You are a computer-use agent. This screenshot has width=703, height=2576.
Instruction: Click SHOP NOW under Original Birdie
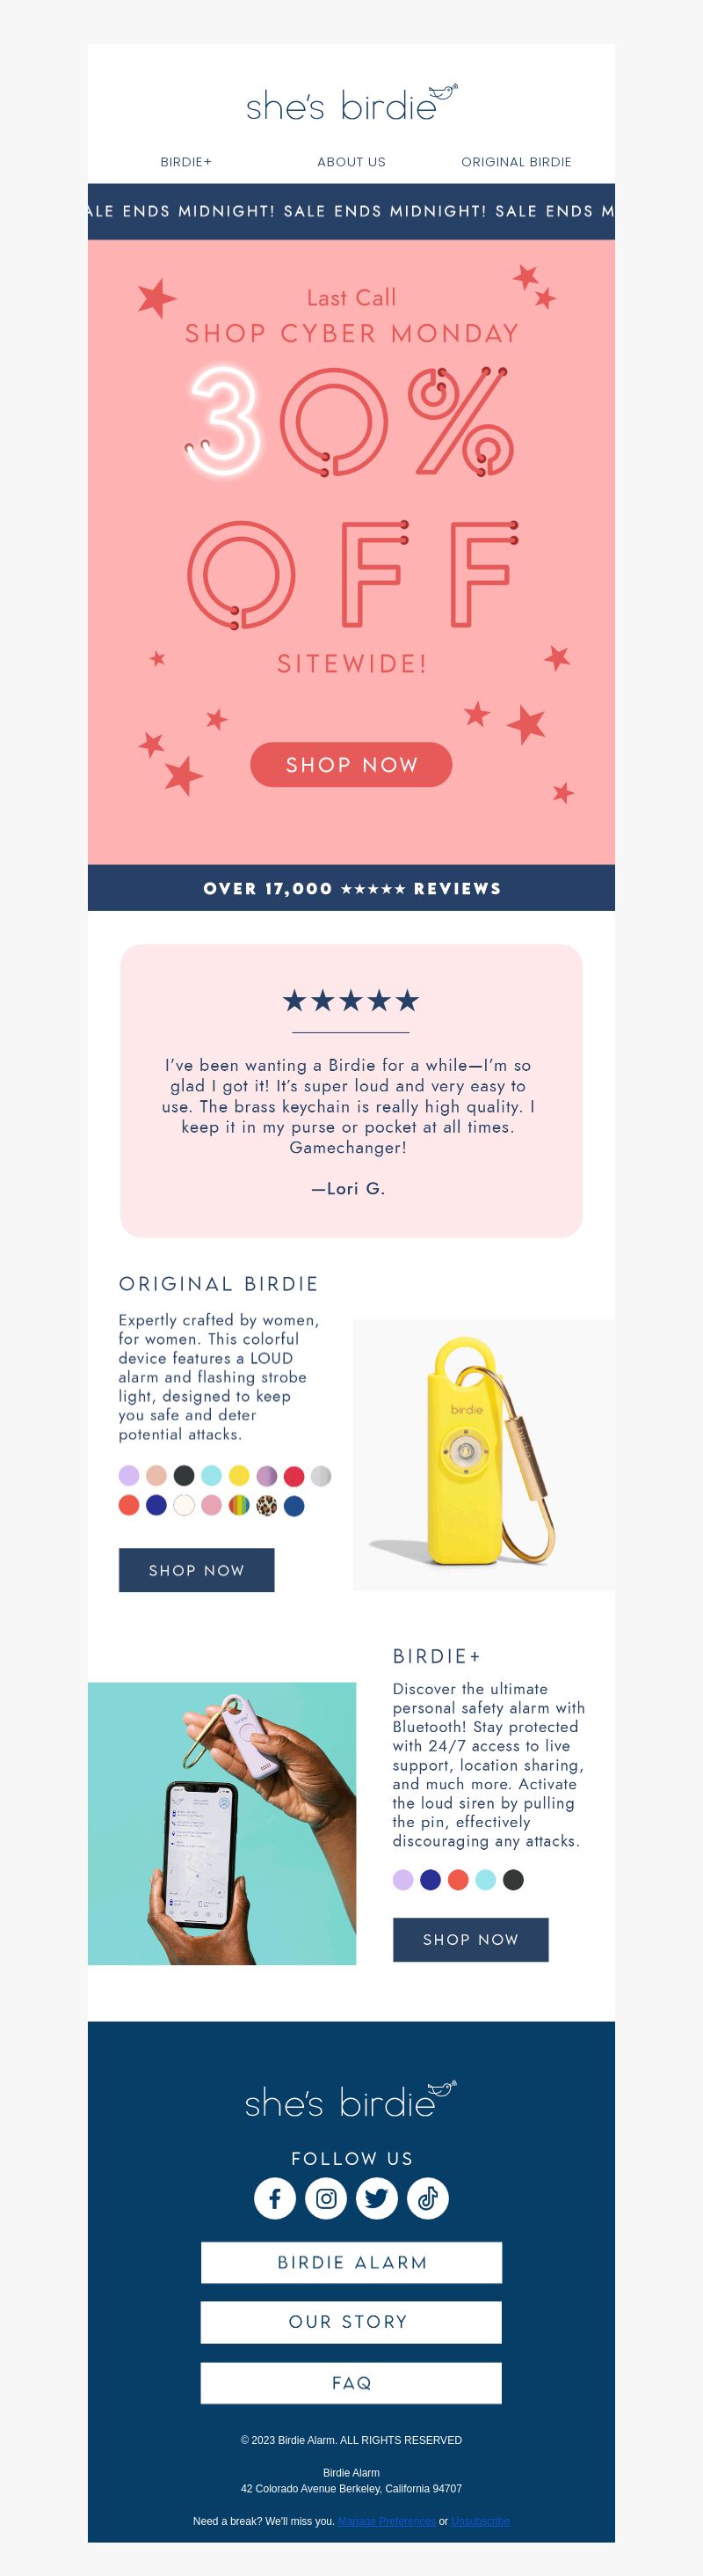point(197,1570)
